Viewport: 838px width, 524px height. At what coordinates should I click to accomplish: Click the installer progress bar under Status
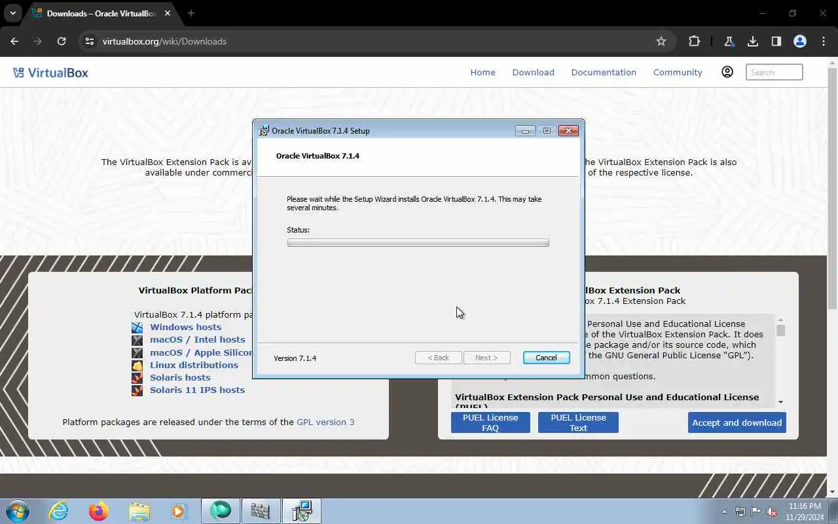tap(418, 243)
